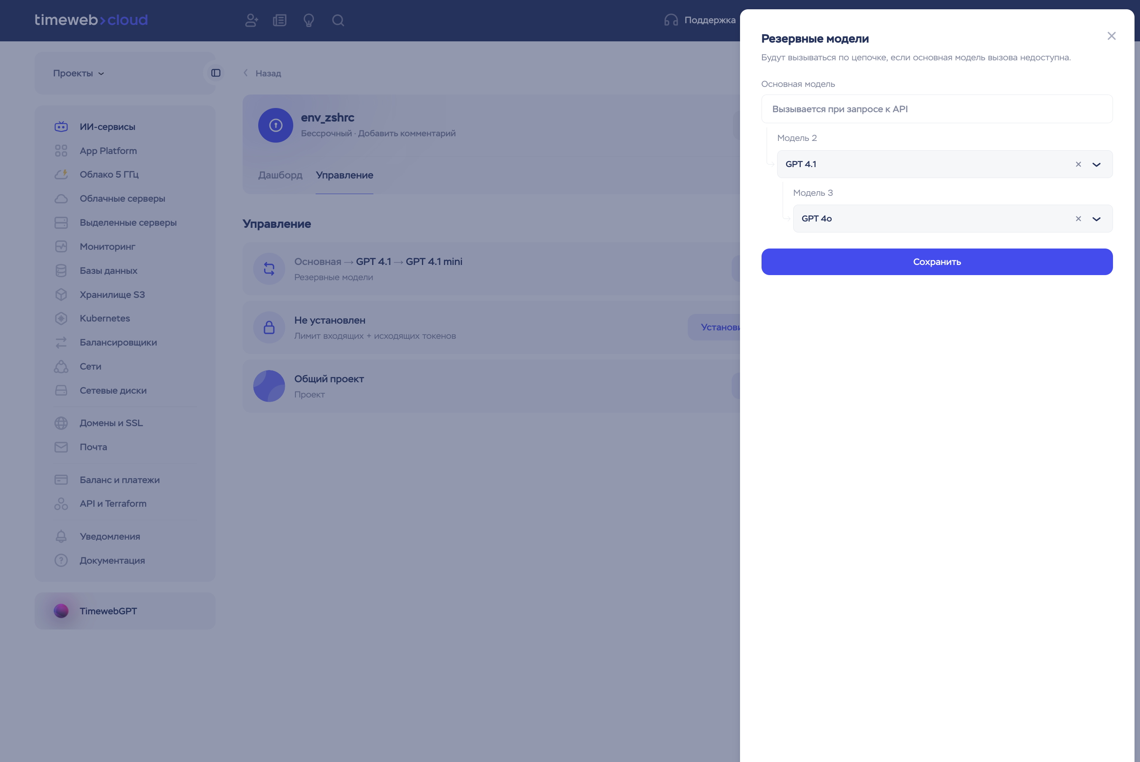This screenshot has height=762, width=1140.
Task: Open the Проекты dropdown
Action: tap(79, 73)
